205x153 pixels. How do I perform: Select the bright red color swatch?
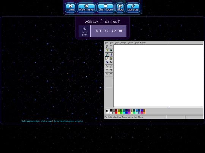116,113
